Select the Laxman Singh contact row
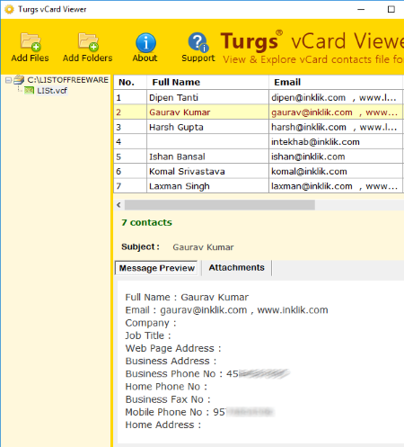 click(x=259, y=186)
